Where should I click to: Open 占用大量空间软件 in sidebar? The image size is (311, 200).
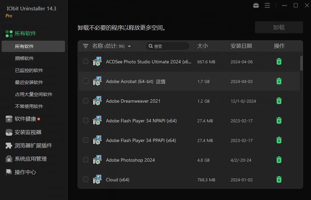tap(34, 94)
